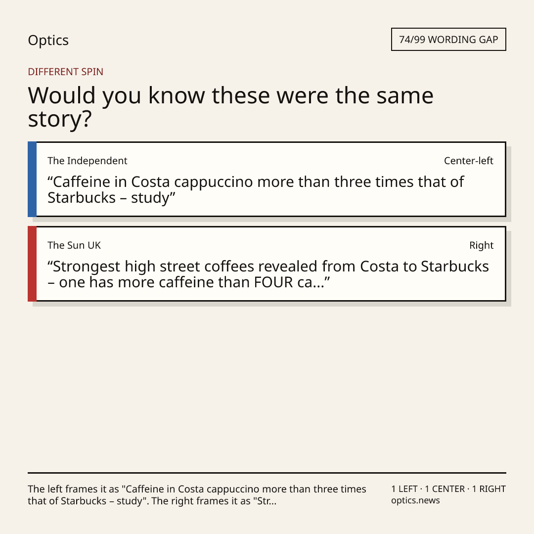534x534 pixels.
Task: Click the footer framing summary text
Action: (197, 495)
